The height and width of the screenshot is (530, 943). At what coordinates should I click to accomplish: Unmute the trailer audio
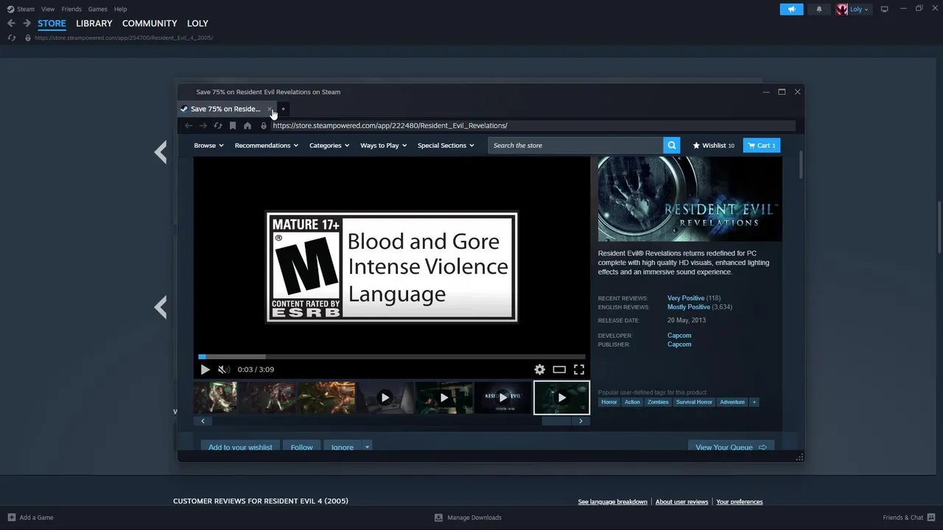(224, 370)
